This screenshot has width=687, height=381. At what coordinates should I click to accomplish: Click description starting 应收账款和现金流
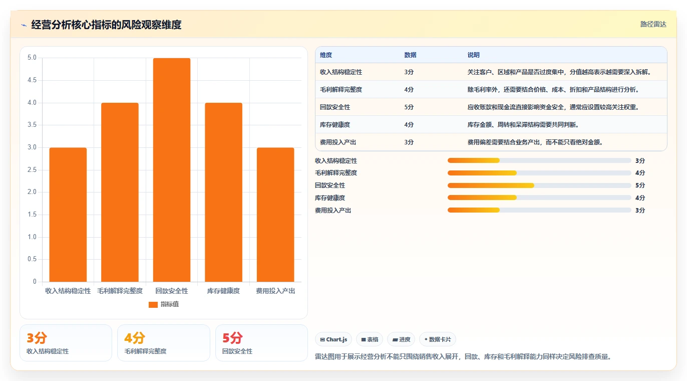554,107
